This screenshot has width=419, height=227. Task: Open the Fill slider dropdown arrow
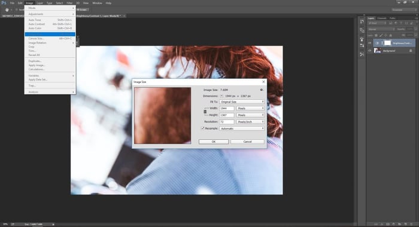pyautogui.click(x=416, y=35)
